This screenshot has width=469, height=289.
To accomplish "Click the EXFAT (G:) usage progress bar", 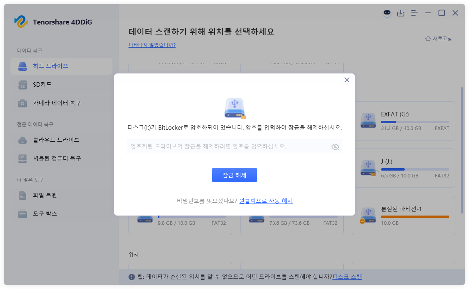I will (415, 122).
